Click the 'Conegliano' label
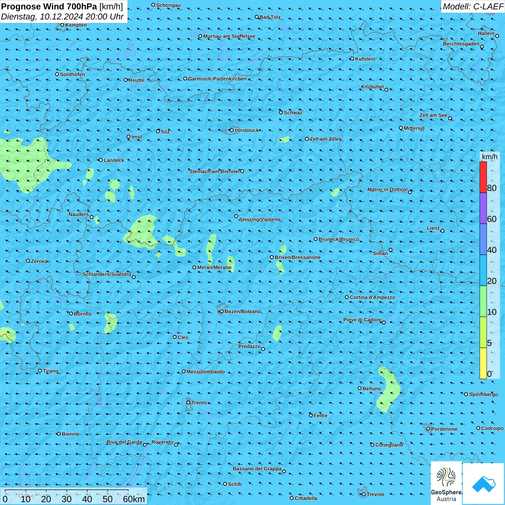Viewport: 505px width, 505px height. click(x=389, y=445)
